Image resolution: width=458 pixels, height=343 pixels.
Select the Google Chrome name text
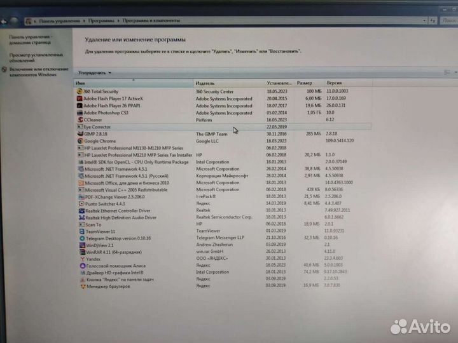[x=100, y=141]
